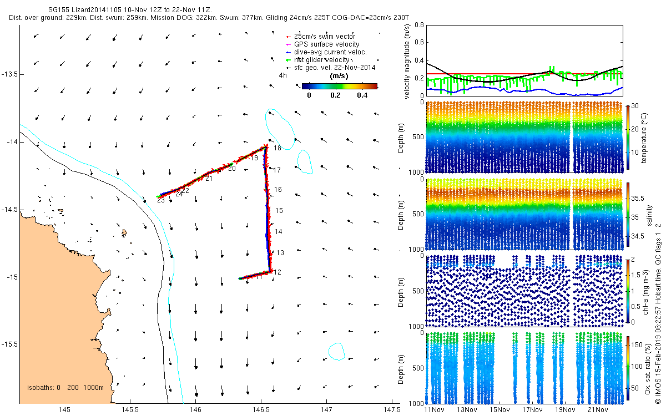Click the velocity magnitude time-series plot
Screen dimensions: 666x416
(524, 60)
